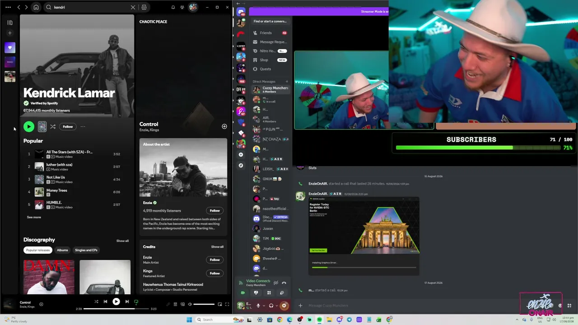The width and height of the screenshot is (578, 325).
Task: Skip to next track in Spotify
Action: pyautogui.click(x=127, y=302)
